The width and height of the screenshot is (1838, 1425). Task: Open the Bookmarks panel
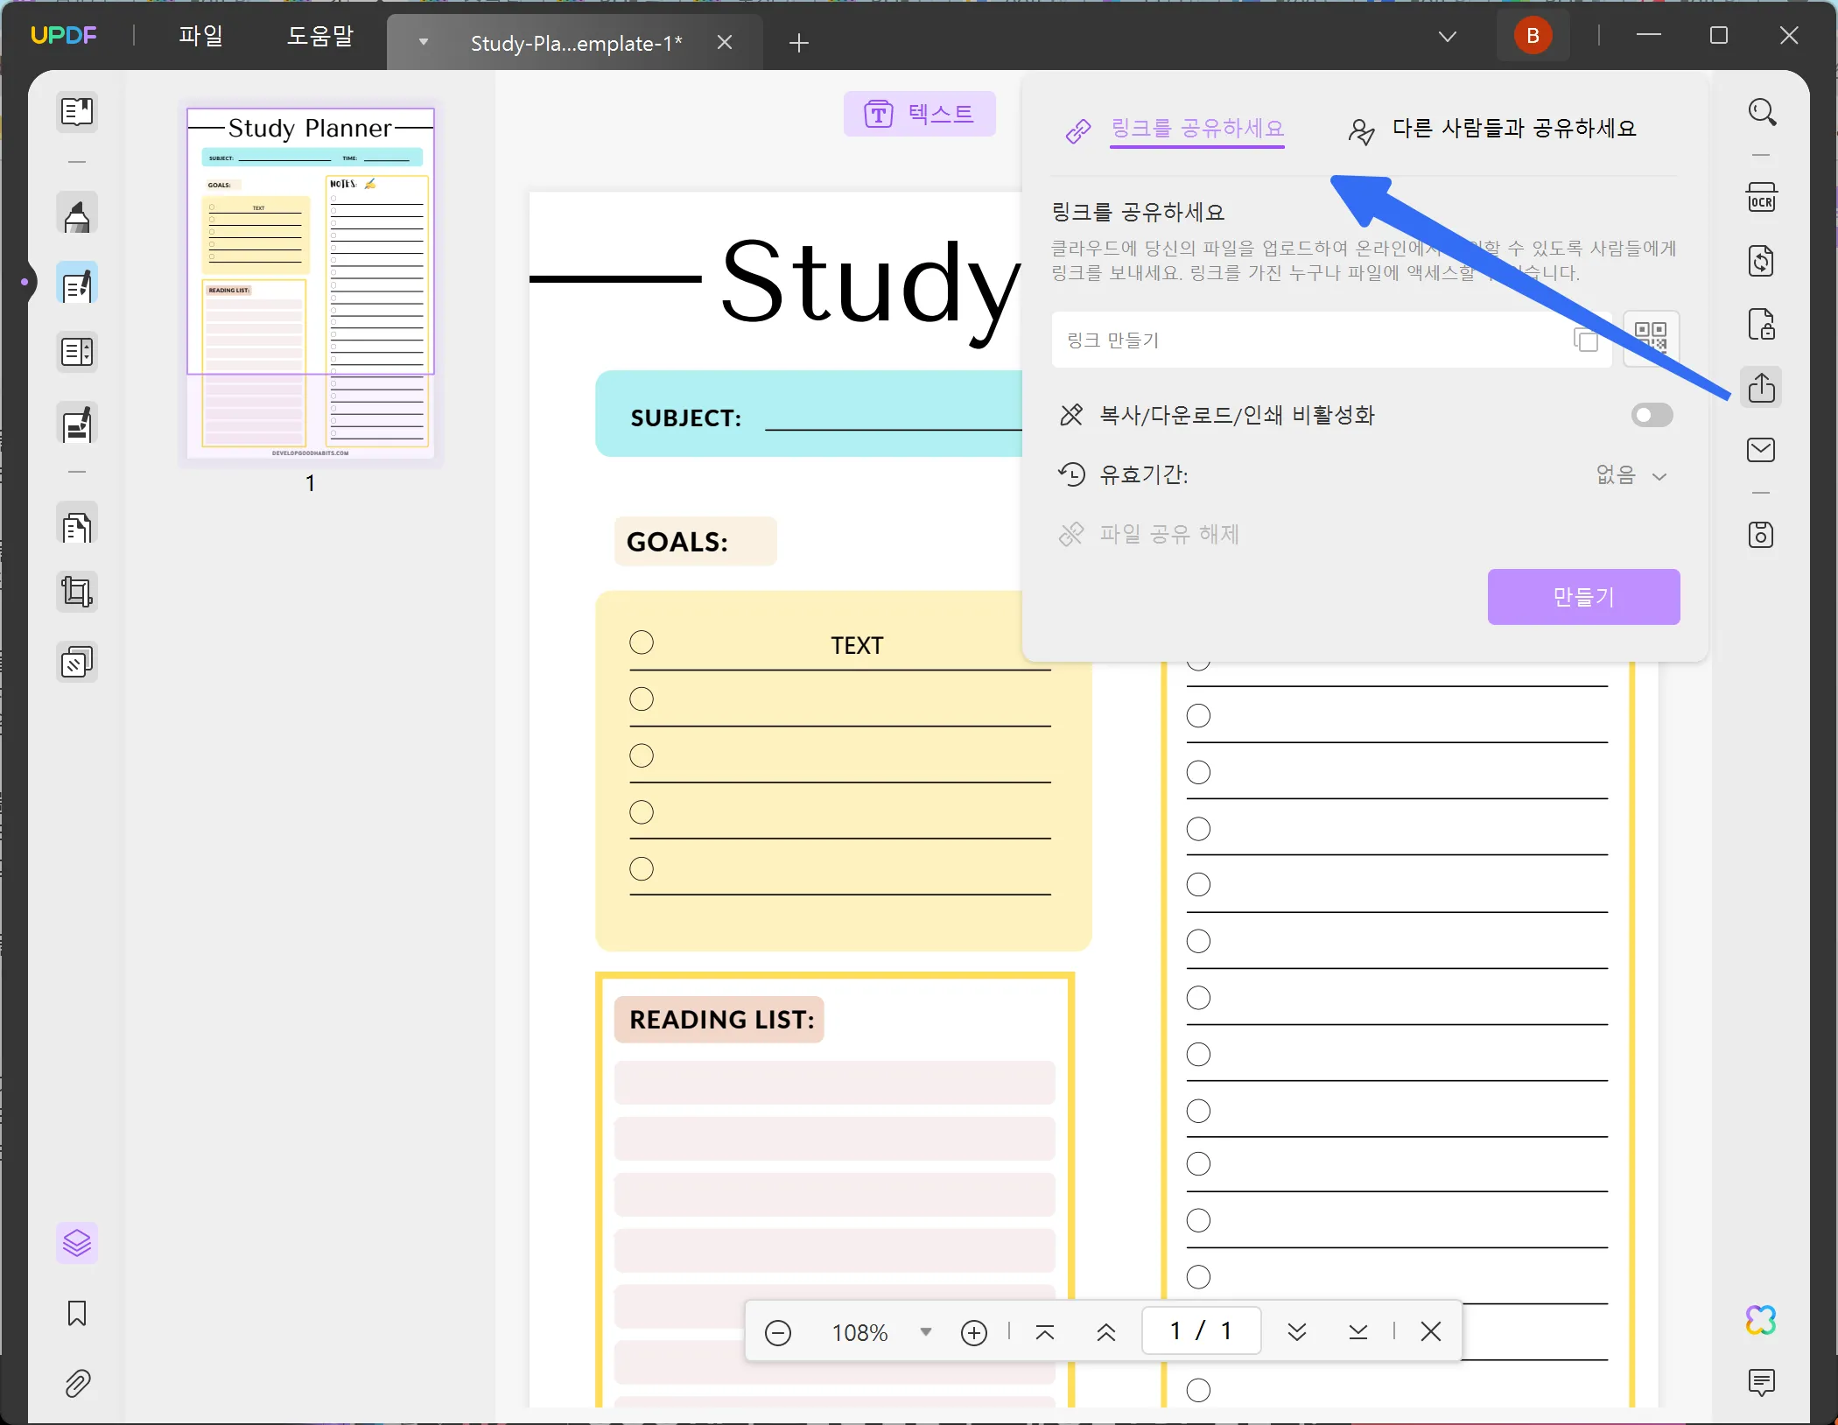tap(77, 1313)
